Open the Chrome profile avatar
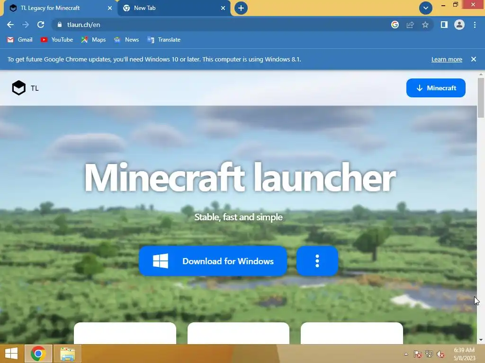This screenshot has height=363, width=485. 459,25
